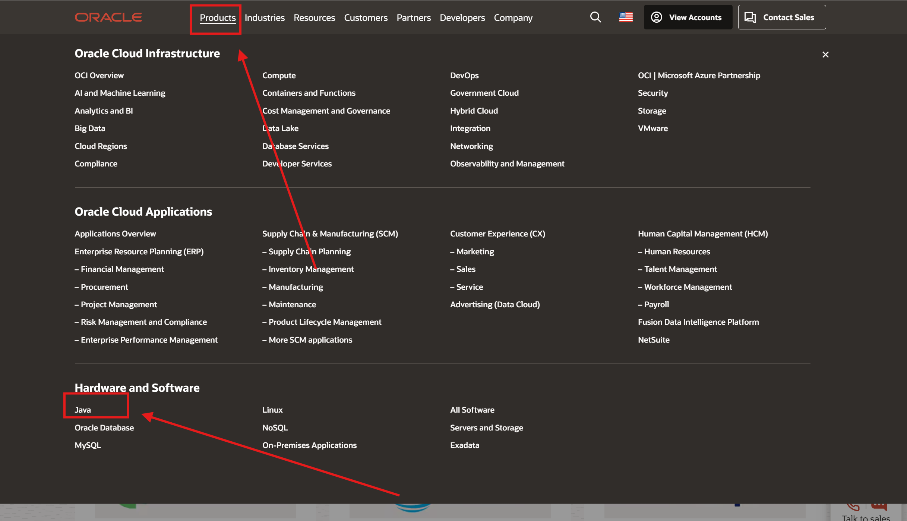Open Cost Management and Governance
The height and width of the screenshot is (521, 907).
(326, 111)
